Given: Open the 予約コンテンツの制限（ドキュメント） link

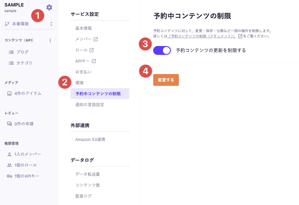Looking at the screenshot, I should point(202,36).
